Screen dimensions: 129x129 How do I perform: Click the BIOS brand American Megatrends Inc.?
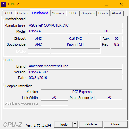(75, 66)
